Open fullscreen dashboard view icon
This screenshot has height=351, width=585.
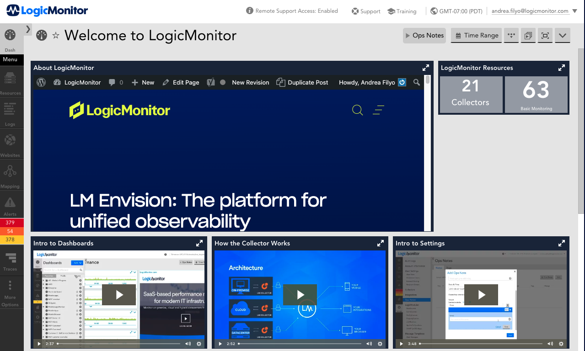pos(545,36)
